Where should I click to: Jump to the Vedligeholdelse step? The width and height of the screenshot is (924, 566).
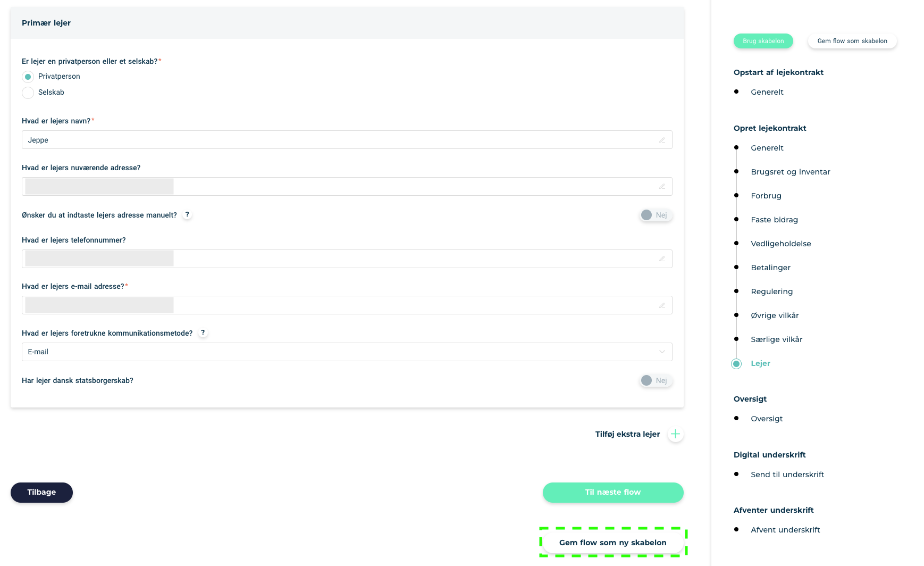781,244
